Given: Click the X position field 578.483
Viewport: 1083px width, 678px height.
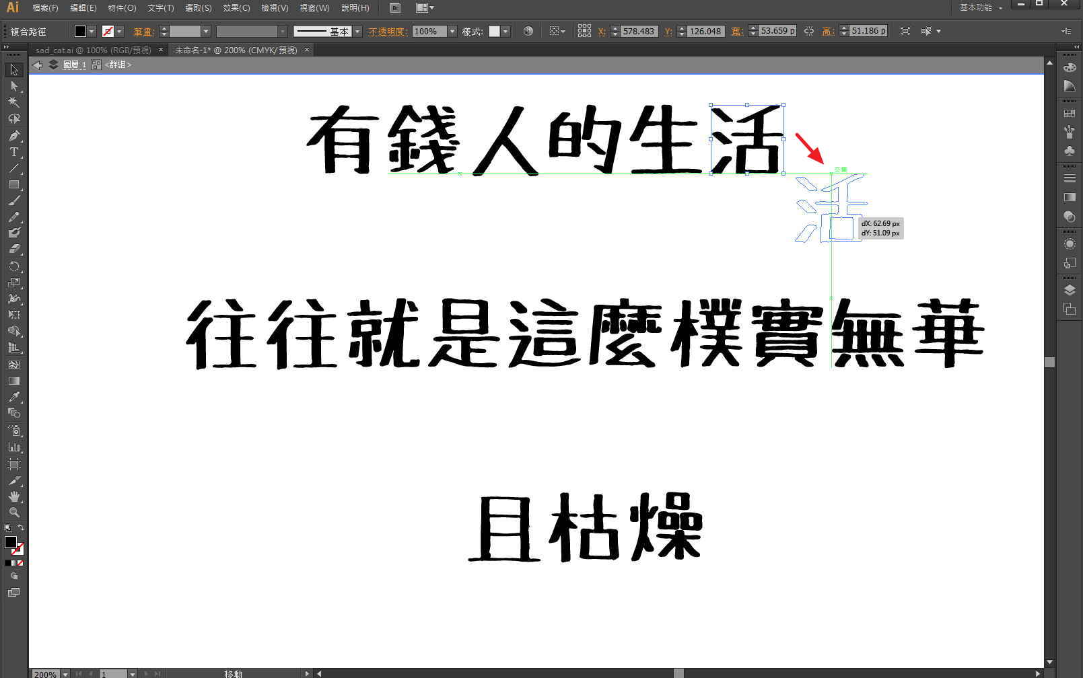Looking at the screenshot, I should click(x=638, y=31).
